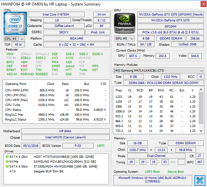Click the Operating System box scroll arrow
Viewport: 207px width, 187px height.
click(200, 180)
